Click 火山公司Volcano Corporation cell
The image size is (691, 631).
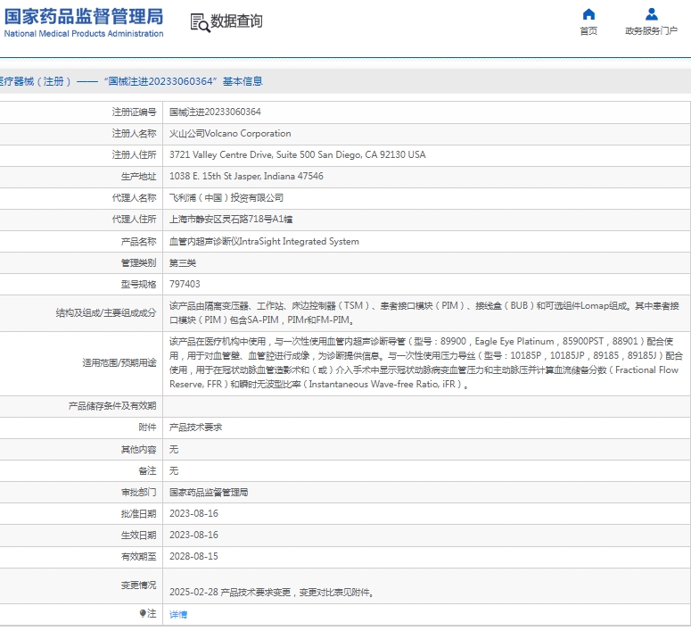[x=230, y=133]
